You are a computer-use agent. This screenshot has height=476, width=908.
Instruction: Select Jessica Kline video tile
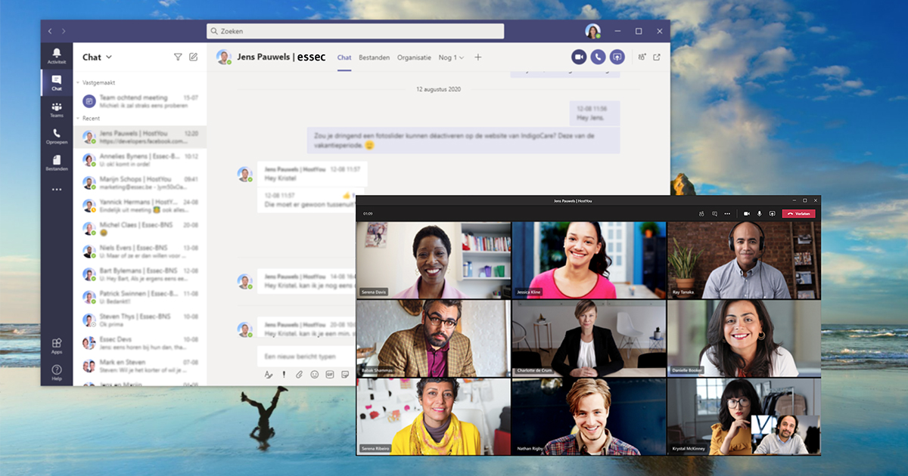[x=589, y=260]
